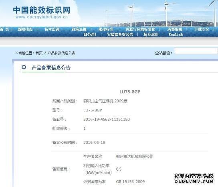The width and height of the screenshot is (218, 187).
Task: Click the 能效等级 label
Action: (61, 129)
